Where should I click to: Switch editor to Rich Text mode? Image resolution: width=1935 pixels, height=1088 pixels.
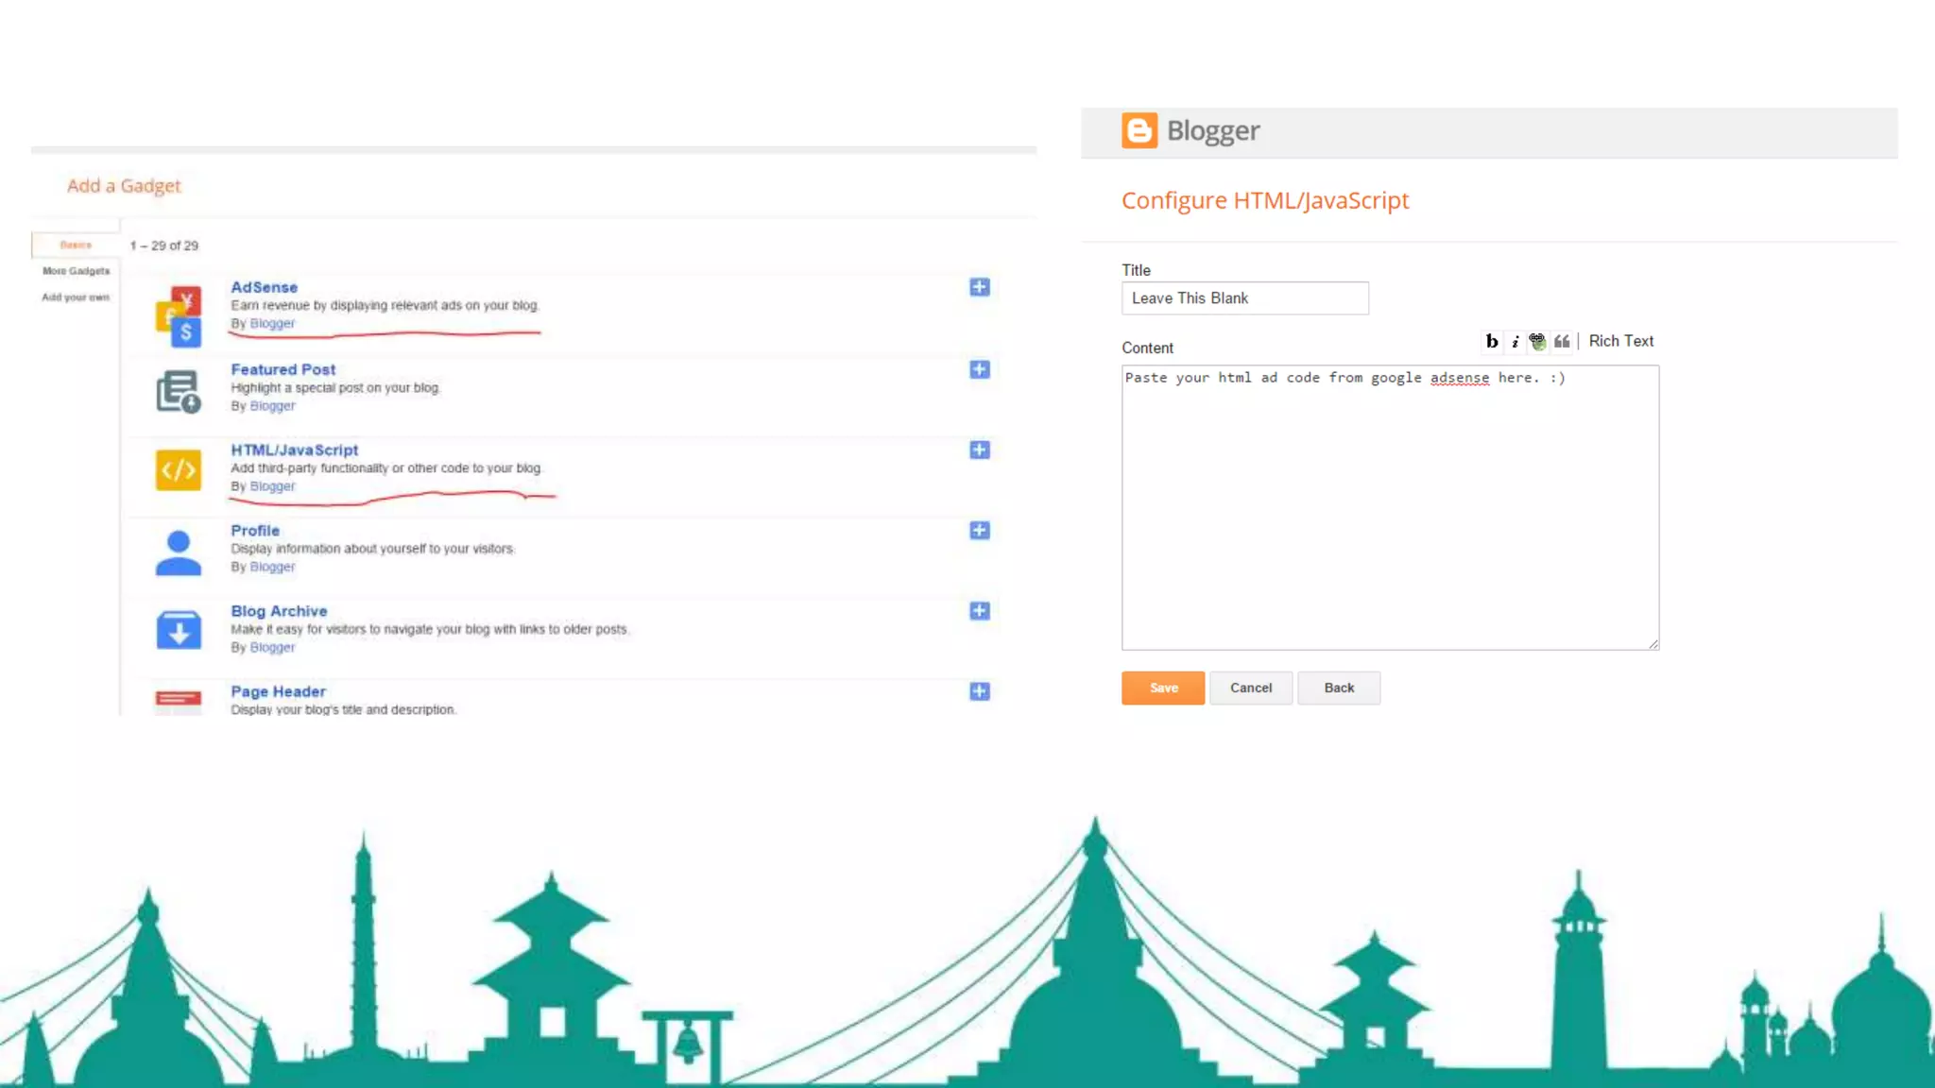(1620, 341)
